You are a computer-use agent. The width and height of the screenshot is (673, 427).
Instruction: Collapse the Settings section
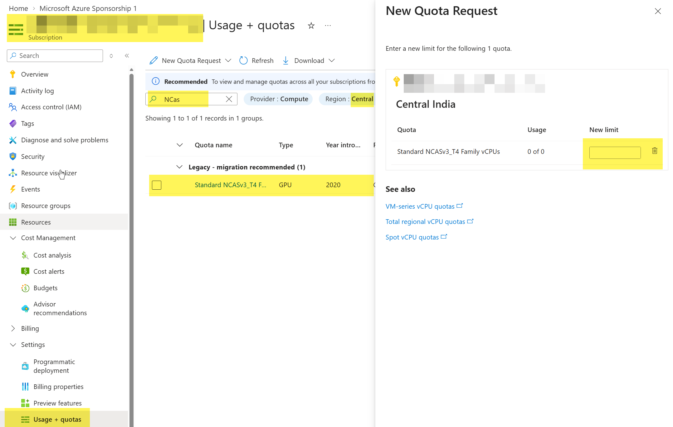tap(13, 345)
